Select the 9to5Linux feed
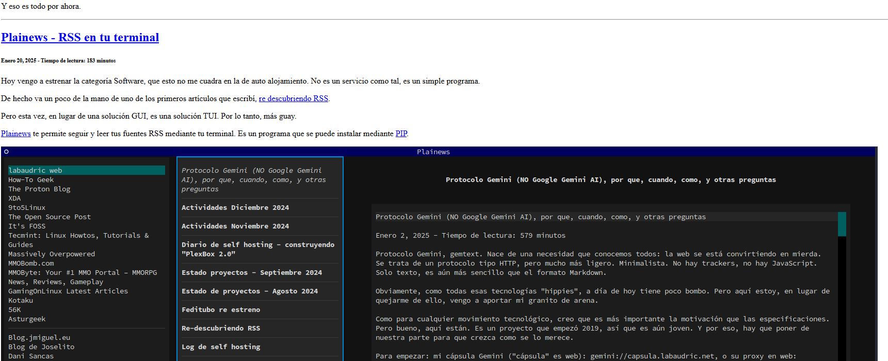Image resolution: width=888 pixels, height=361 pixels. click(27, 208)
